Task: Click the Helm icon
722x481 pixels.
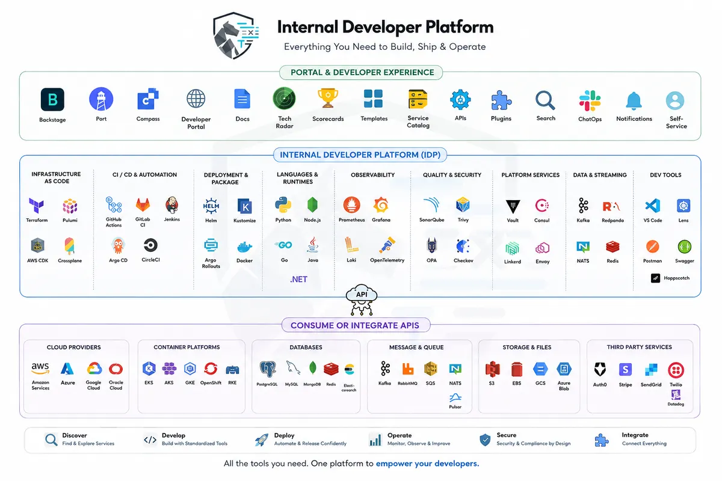Action: [211, 206]
